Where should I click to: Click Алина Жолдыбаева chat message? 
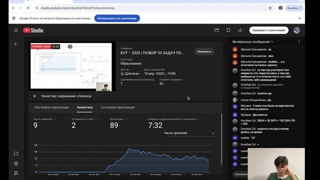tap(255, 100)
